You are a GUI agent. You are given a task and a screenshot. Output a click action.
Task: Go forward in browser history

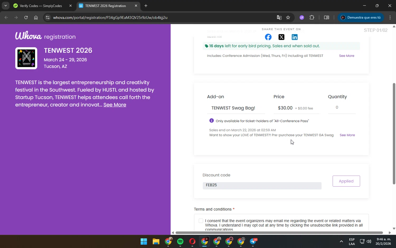tap(16, 17)
